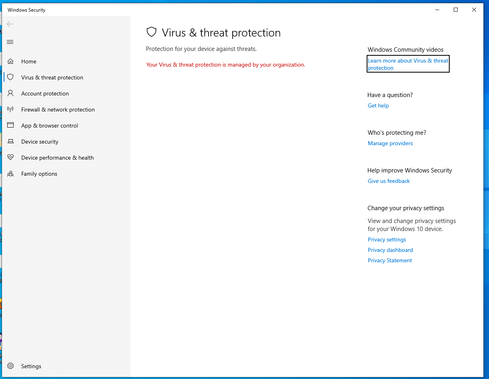Click the Account protection person icon
This screenshot has width=489, height=379.
[x=10, y=93]
